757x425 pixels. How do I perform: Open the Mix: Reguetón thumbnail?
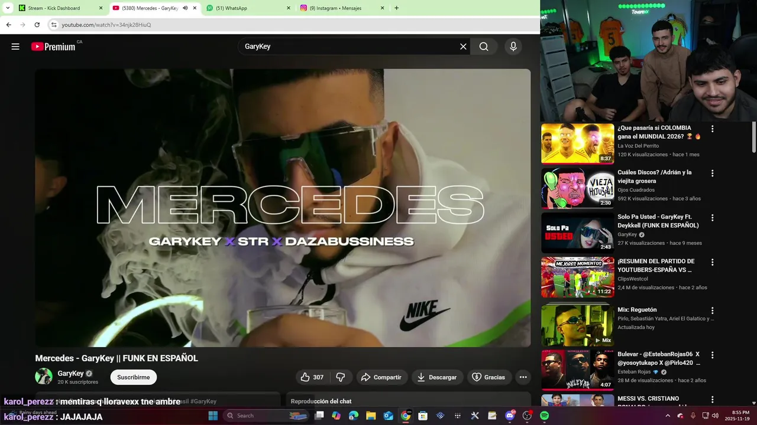[578, 325]
